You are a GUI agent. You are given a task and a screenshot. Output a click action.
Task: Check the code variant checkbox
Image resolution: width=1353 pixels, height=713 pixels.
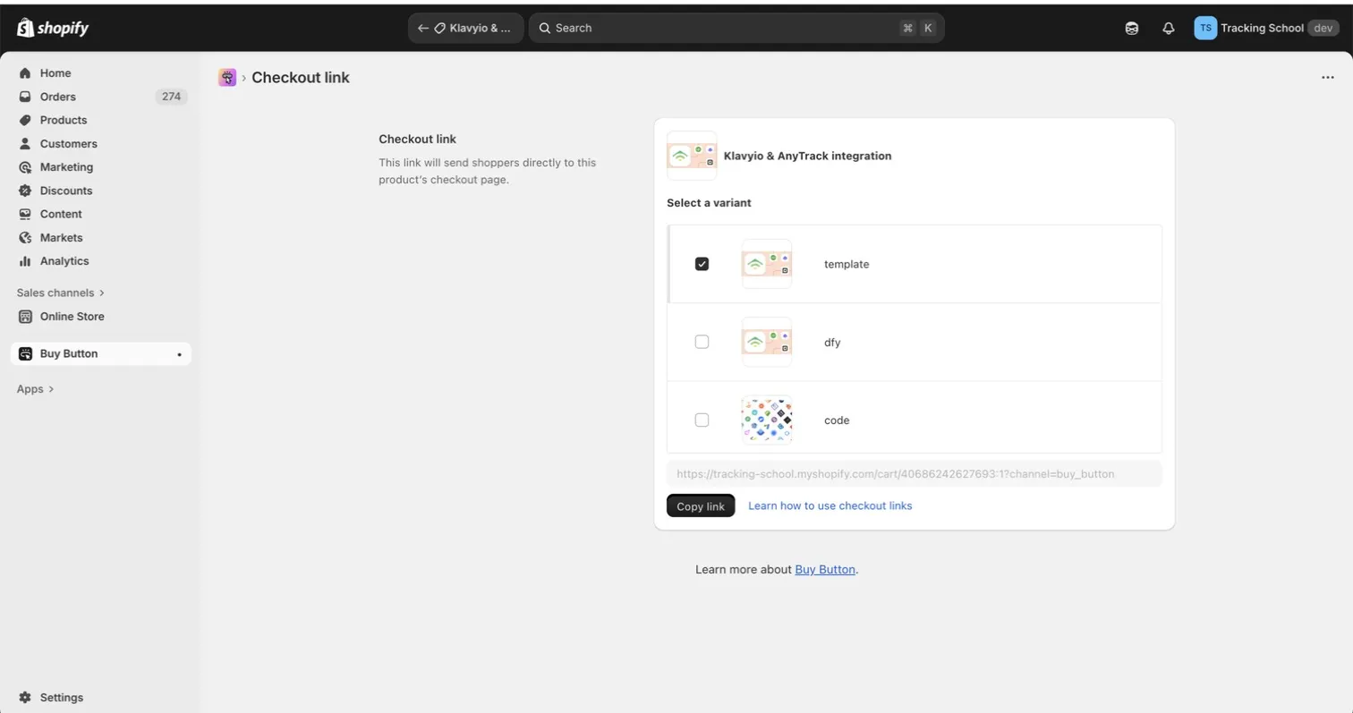[702, 420]
